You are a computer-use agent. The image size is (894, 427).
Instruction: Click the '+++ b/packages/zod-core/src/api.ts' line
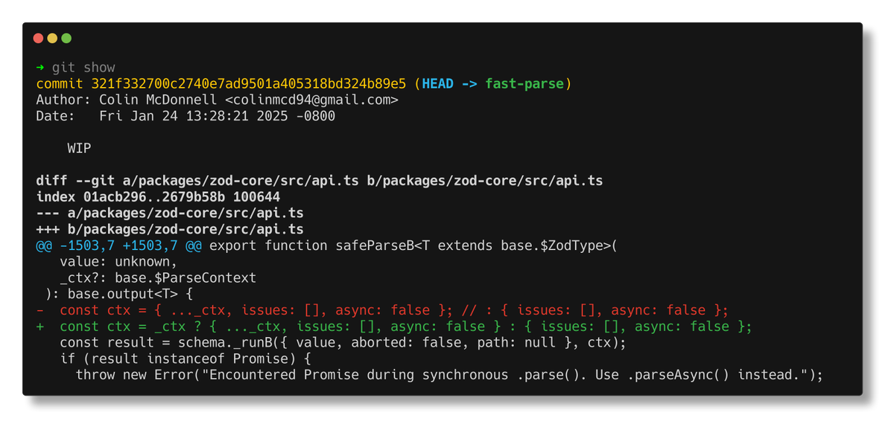pos(170,230)
